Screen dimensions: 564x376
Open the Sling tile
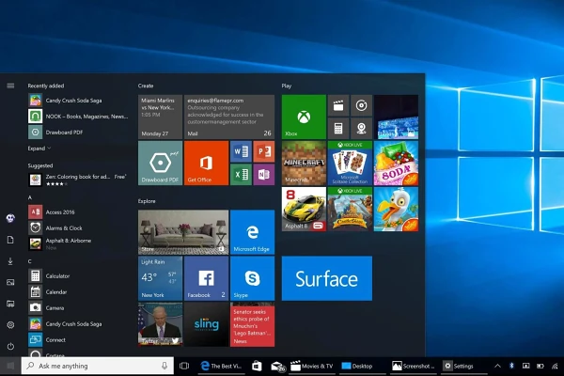pyautogui.click(x=206, y=324)
